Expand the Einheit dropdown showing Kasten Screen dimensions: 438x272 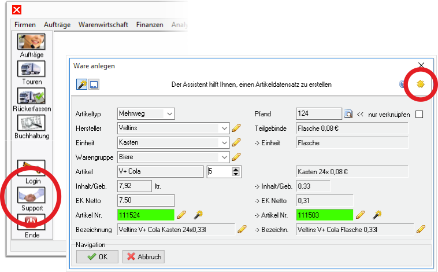click(x=224, y=143)
